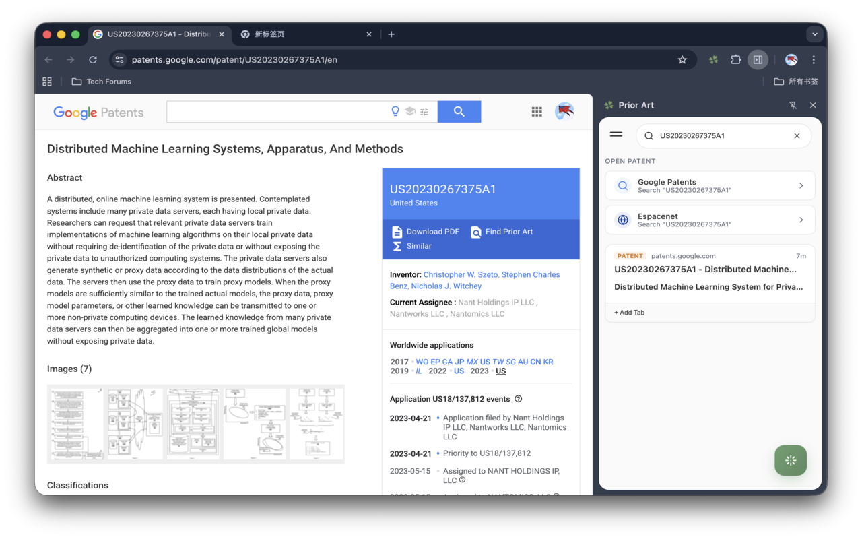This screenshot has width=862, height=539.
Task: Open the 所有书签 bookmarks folder
Action: 796,82
